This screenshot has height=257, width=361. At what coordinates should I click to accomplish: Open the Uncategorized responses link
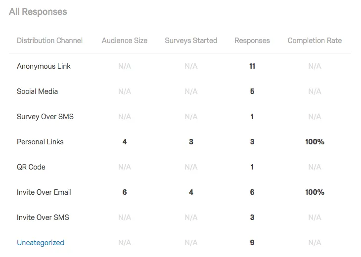tap(41, 243)
